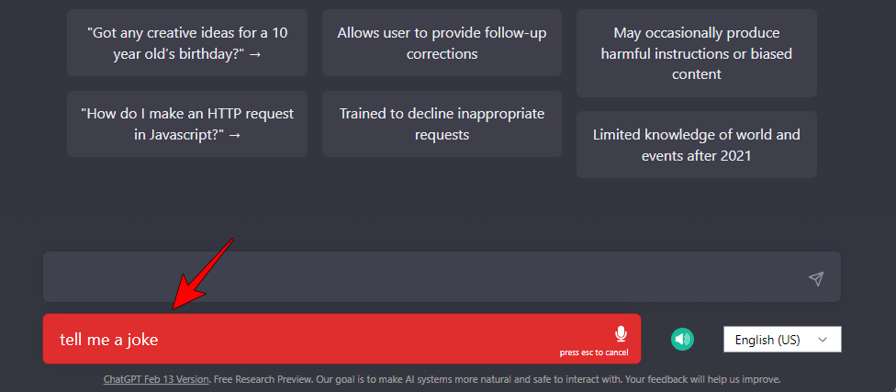Click the "Free Research Preview" footer text
Viewport: 896px width, 392px height.
pyautogui.click(x=255, y=379)
